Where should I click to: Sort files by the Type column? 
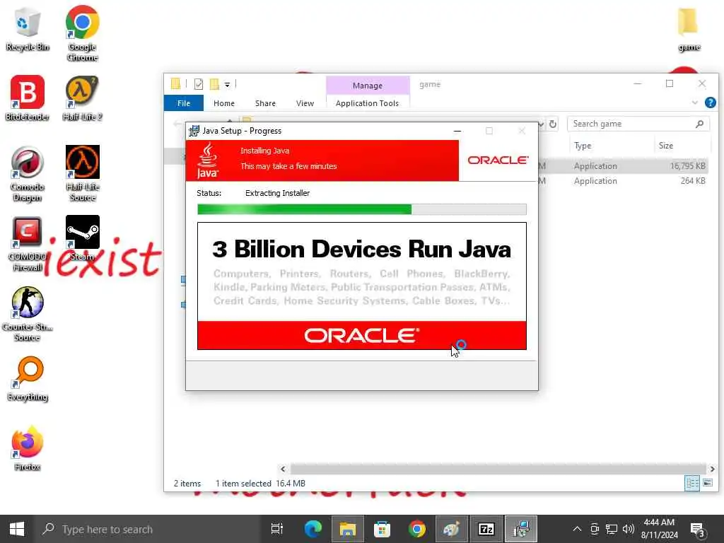pos(612,146)
